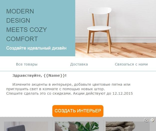Open the Все товары menu link
This screenshot has width=156, height=131.
click(x=27, y=64)
